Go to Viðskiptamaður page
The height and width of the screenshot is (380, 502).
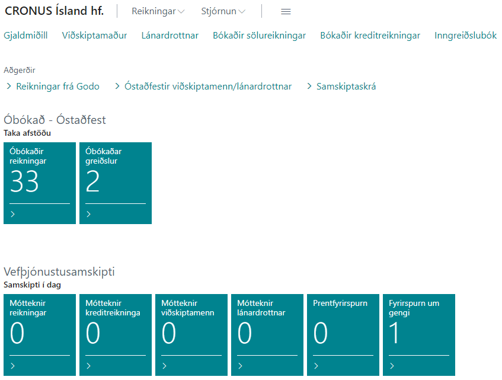pyautogui.click(x=94, y=36)
